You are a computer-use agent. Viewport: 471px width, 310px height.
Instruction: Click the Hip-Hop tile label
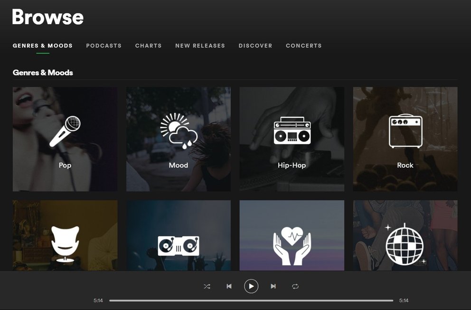(x=292, y=165)
